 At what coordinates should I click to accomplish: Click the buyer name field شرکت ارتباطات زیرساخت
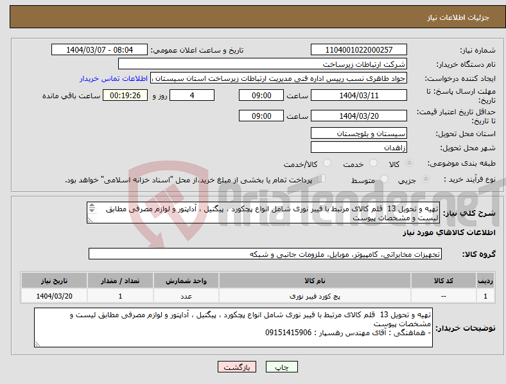pos(263,64)
